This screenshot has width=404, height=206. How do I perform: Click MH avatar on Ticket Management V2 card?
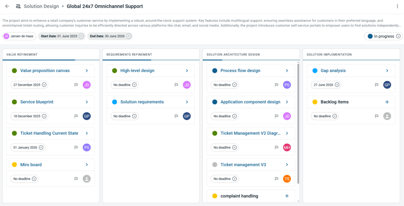point(287,147)
